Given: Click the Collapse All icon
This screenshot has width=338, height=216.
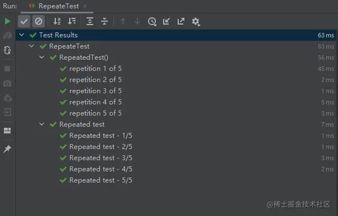Looking at the screenshot, I should point(104,21).
